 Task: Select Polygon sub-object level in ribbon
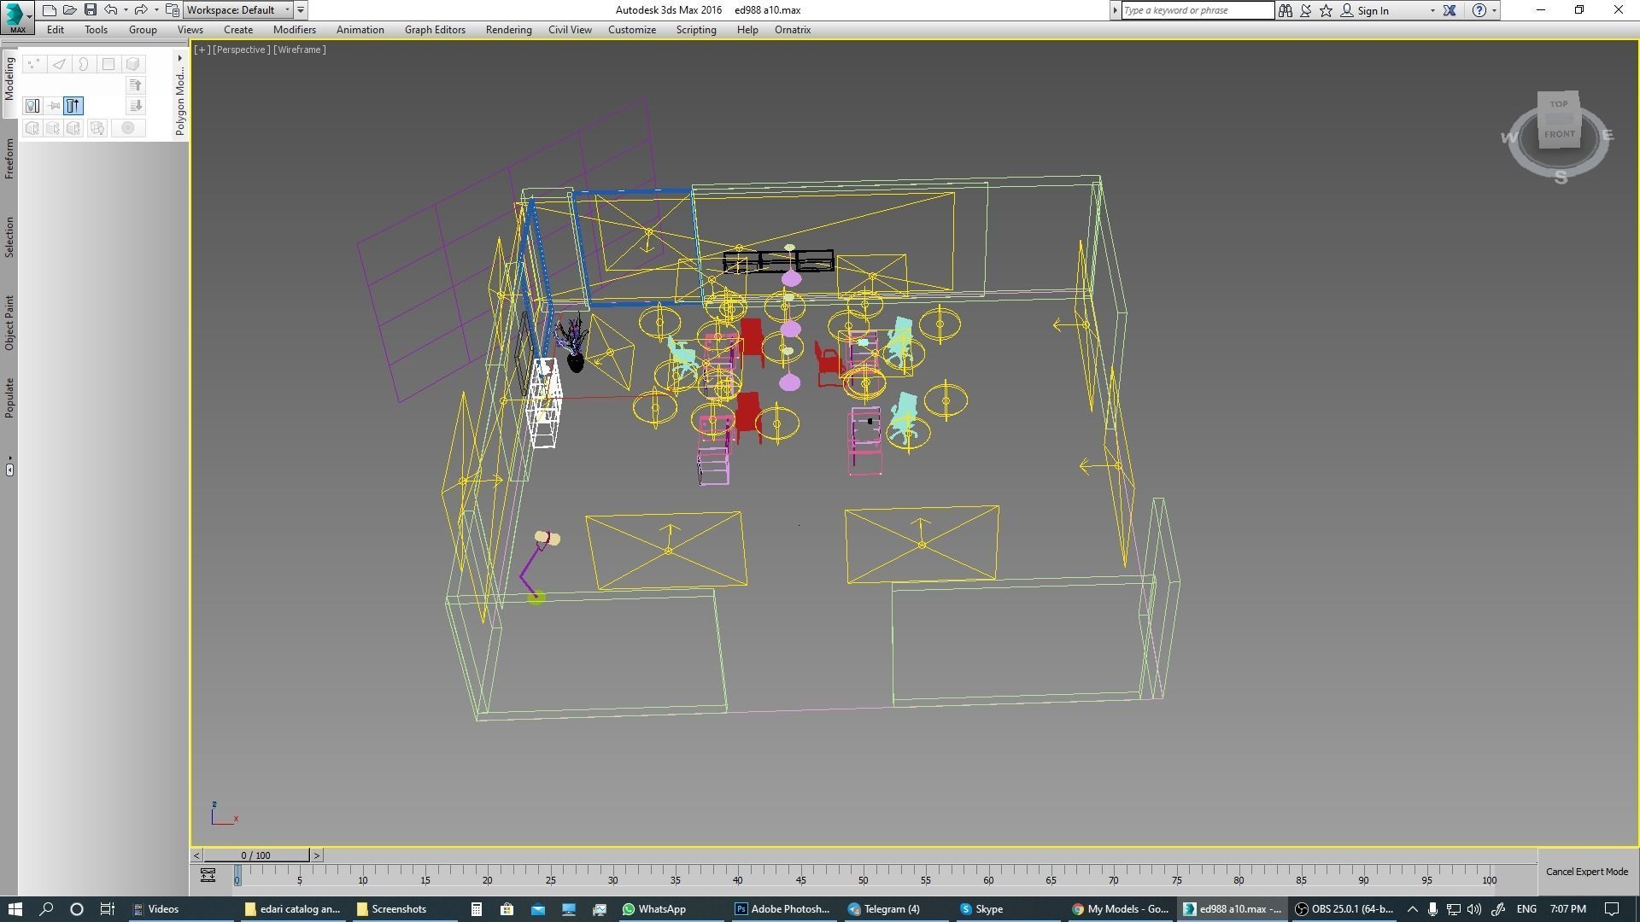(x=108, y=64)
